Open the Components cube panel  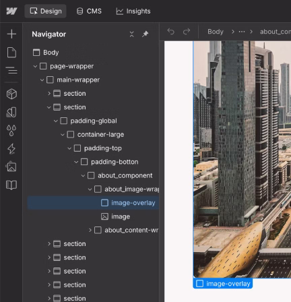[11, 94]
